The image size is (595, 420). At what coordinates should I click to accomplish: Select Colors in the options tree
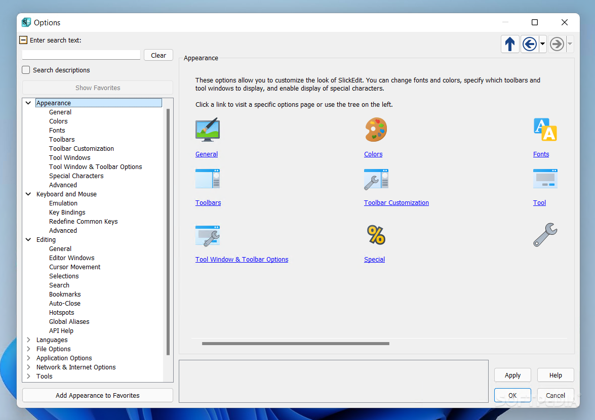pos(58,121)
